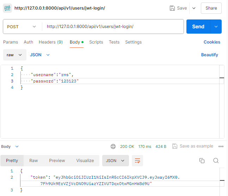The height and width of the screenshot is (196, 228).
Task: Copy response with the copy icon
Action: [x=202, y=161]
